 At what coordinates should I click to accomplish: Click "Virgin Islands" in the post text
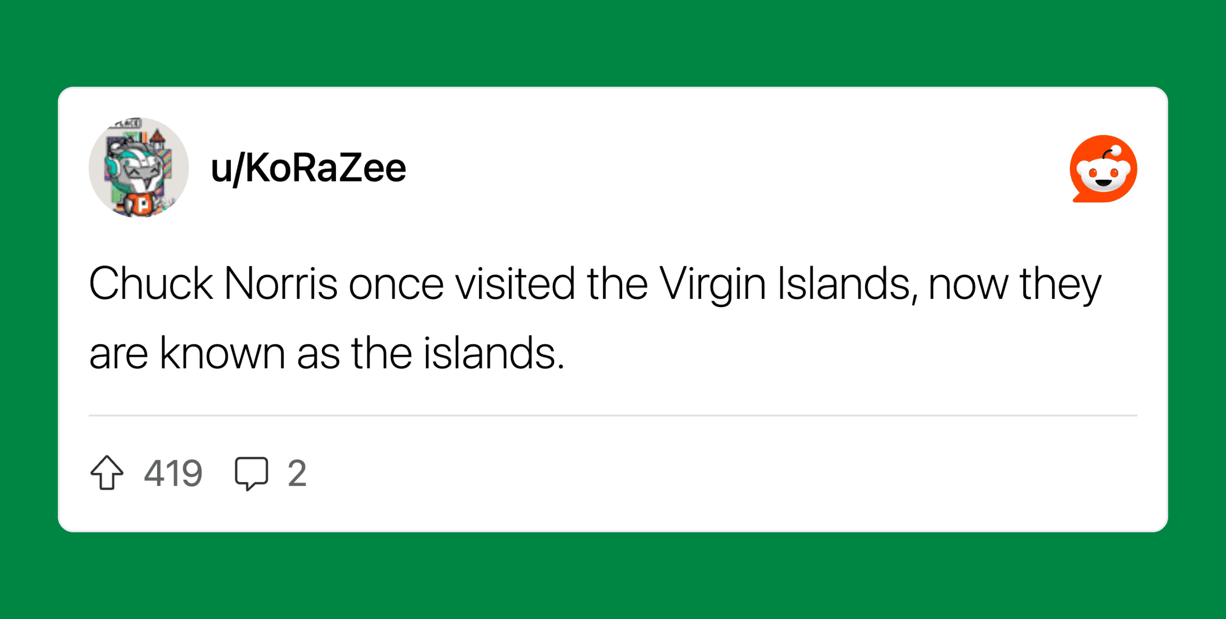point(784,284)
